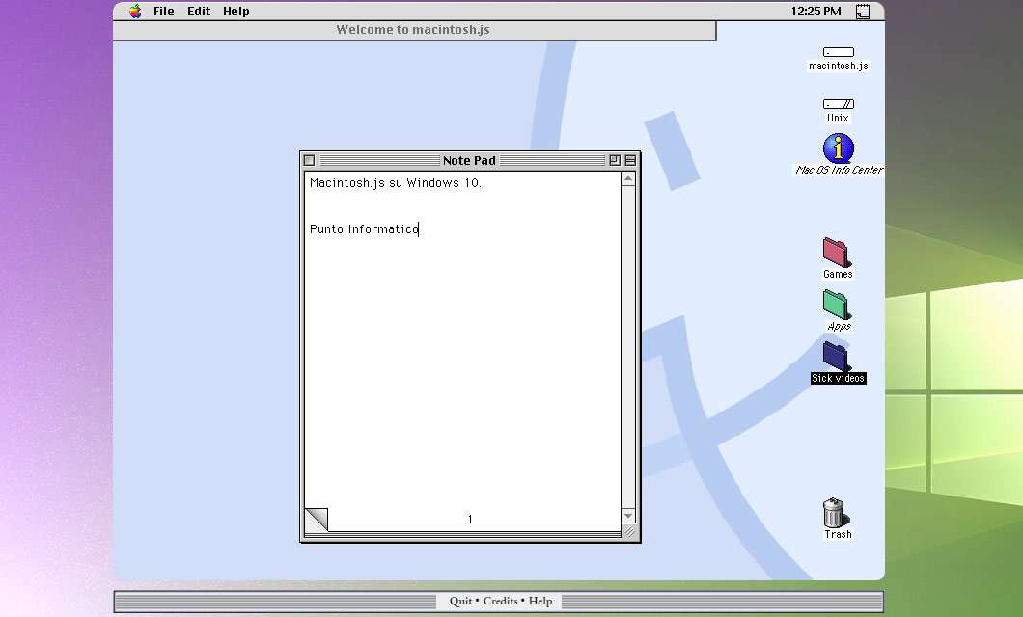The image size is (1023, 617).
Task: Turn the Note Pad page corner
Action: (x=317, y=520)
